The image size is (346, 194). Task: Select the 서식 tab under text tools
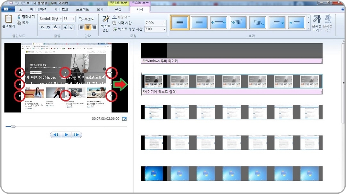(140, 9)
